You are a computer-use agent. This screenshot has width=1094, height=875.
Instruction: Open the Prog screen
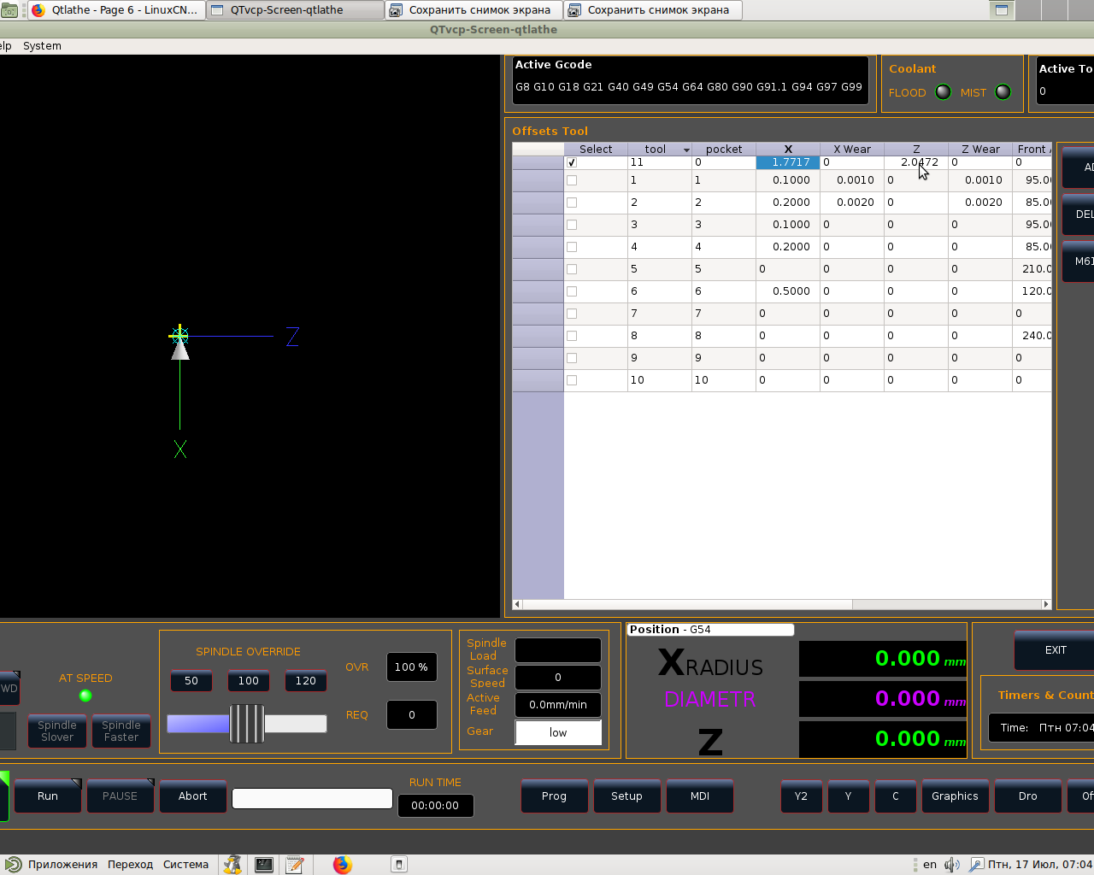[554, 796]
